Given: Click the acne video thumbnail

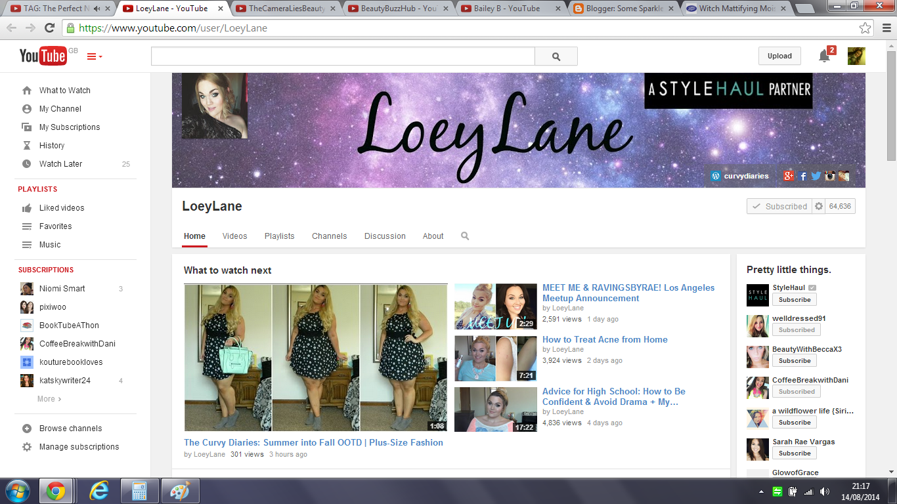Looking at the screenshot, I should tap(496, 358).
